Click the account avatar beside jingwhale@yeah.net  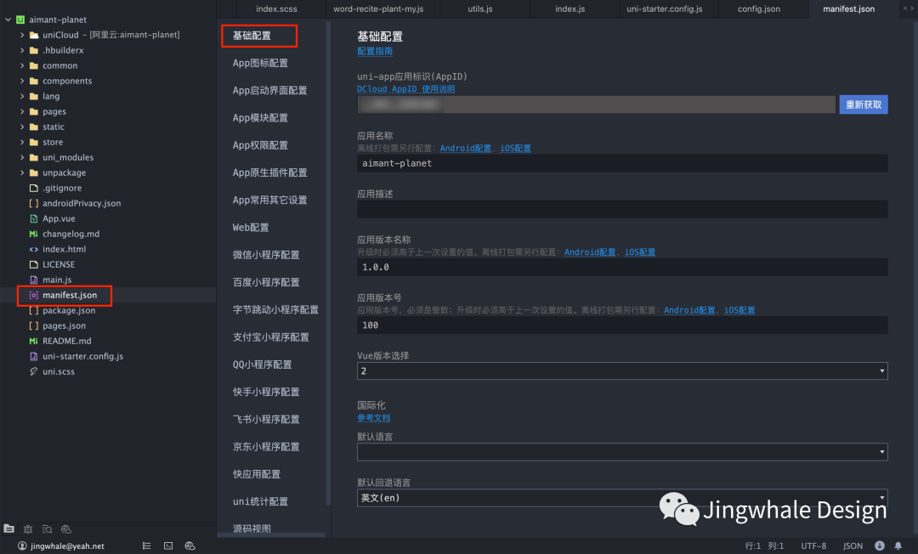click(x=22, y=545)
